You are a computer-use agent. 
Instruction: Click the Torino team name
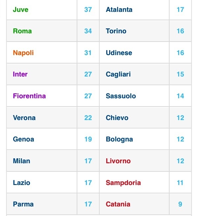tap(116, 31)
